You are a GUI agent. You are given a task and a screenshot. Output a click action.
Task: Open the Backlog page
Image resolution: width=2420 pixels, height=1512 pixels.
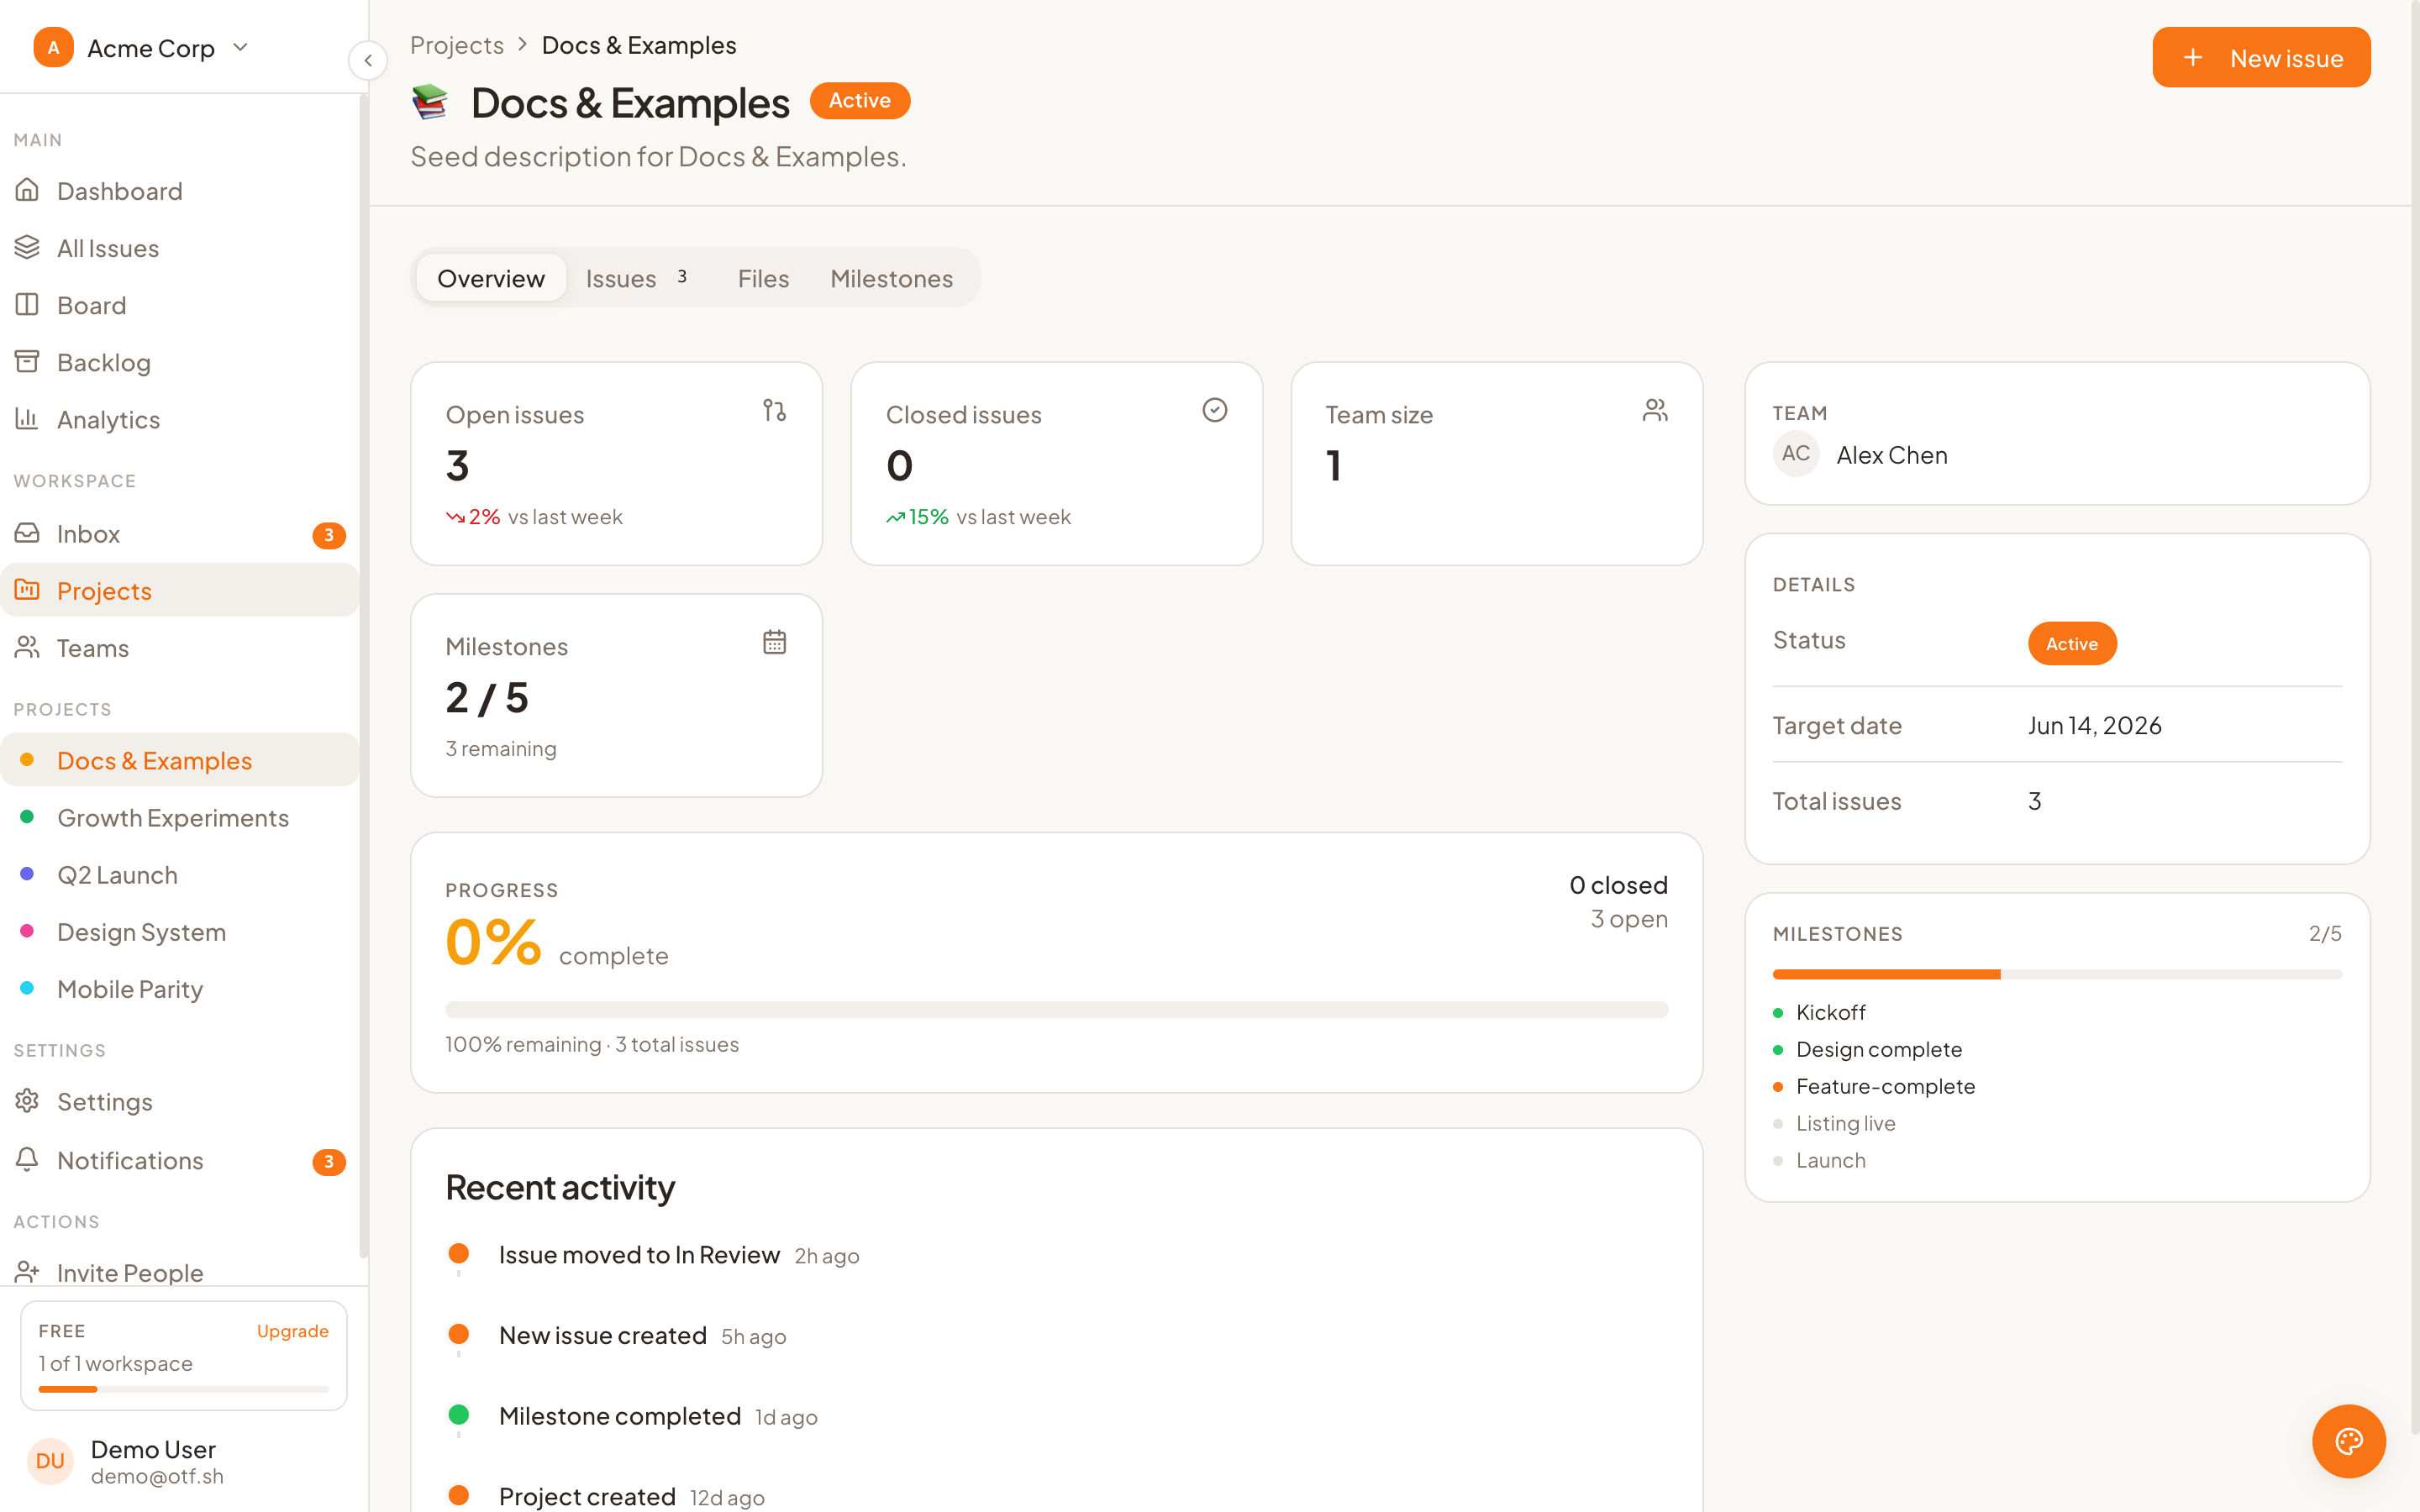[180, 361]
